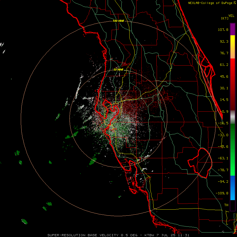This screenshot has width=237, height=237.
Task: Click the -63.1 velocity scale value
Action: (x=223, y=158)
